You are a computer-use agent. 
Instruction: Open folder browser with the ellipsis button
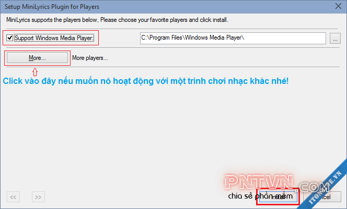(335, 39)
